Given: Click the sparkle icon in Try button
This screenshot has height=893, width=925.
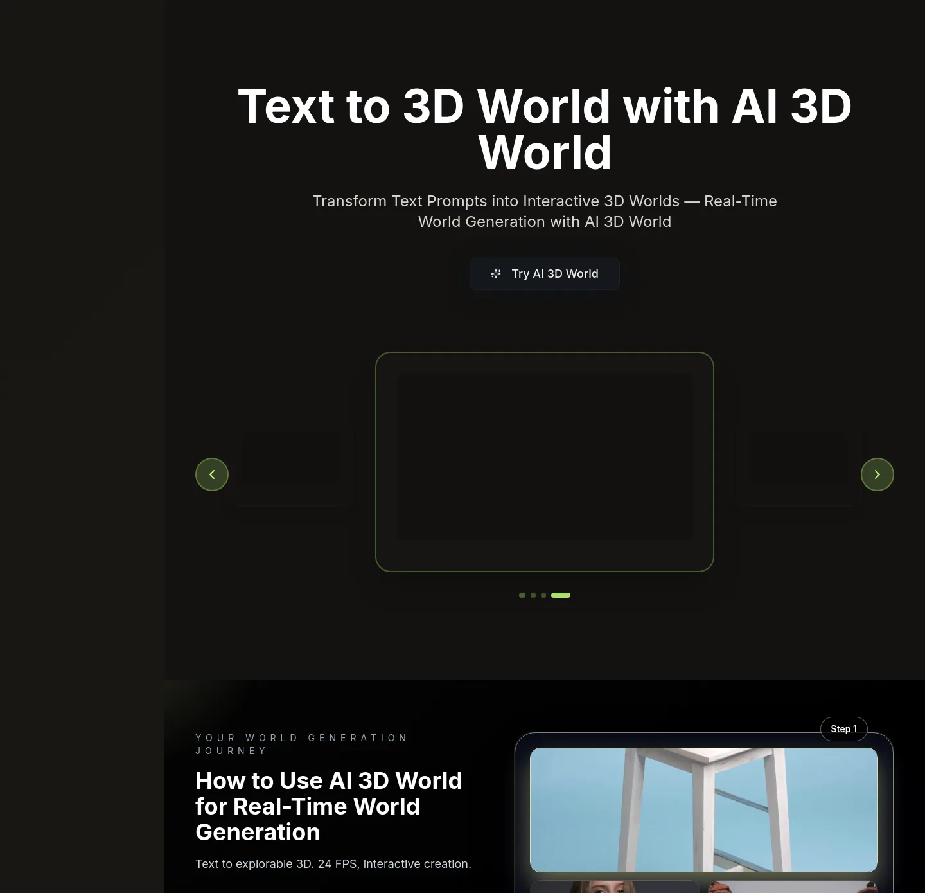Looking at the screenshot, I should pyautogui.click(x=496, y=274).
